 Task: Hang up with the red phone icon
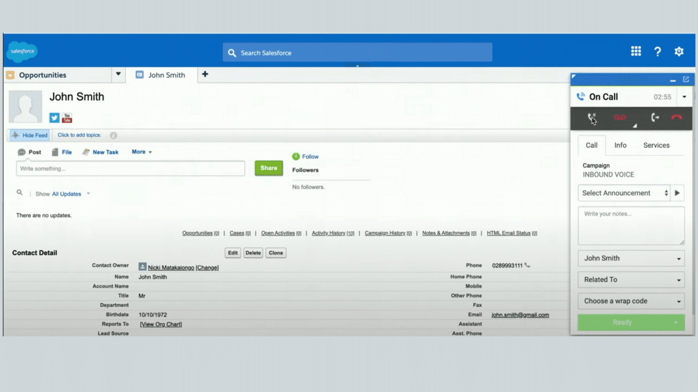677,118
